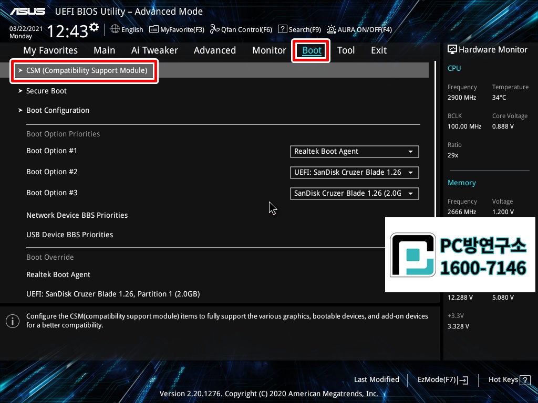This screenshot has height=403, width=538.
Task: Expand the Secure Boot submenu
Action: 46,91
